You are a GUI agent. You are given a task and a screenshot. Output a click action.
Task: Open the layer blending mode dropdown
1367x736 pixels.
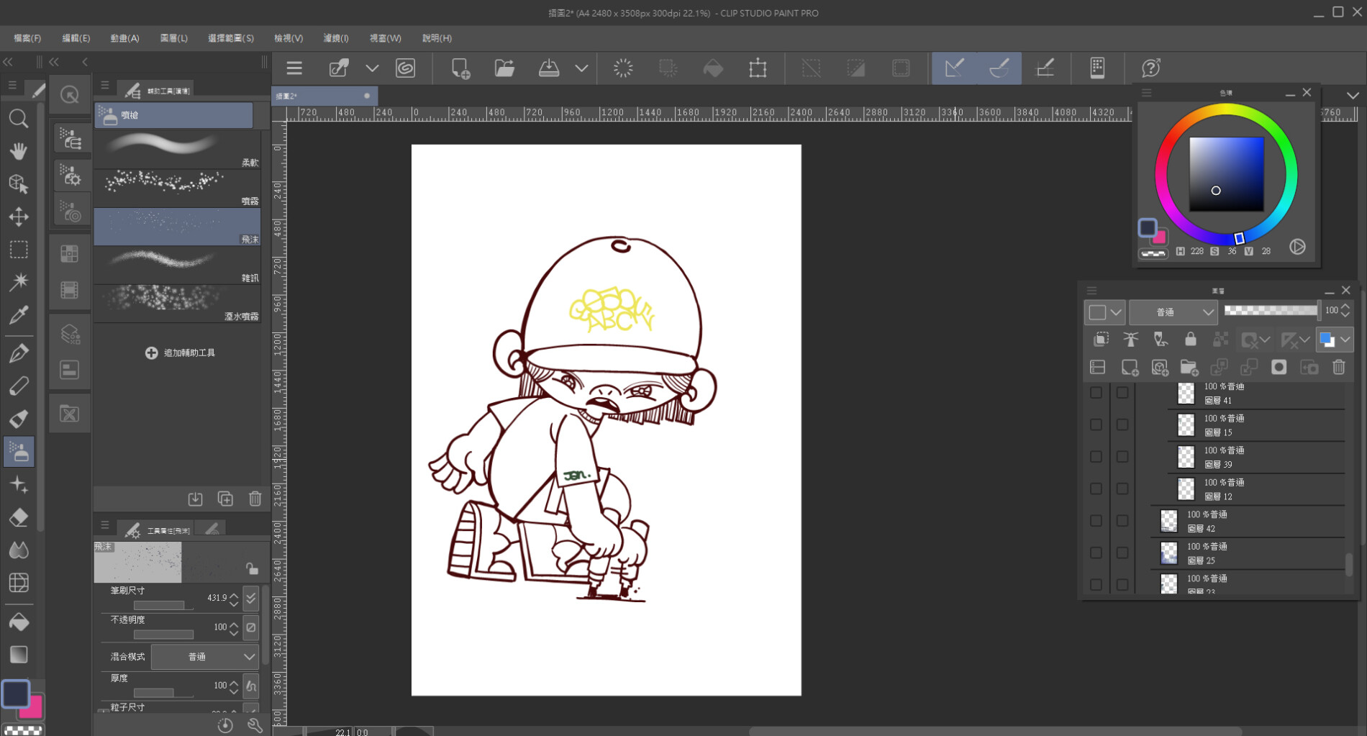click(1173, 312)
